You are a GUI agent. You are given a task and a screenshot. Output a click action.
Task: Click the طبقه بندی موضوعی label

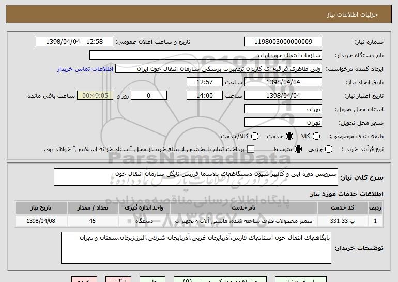point(356,137)
